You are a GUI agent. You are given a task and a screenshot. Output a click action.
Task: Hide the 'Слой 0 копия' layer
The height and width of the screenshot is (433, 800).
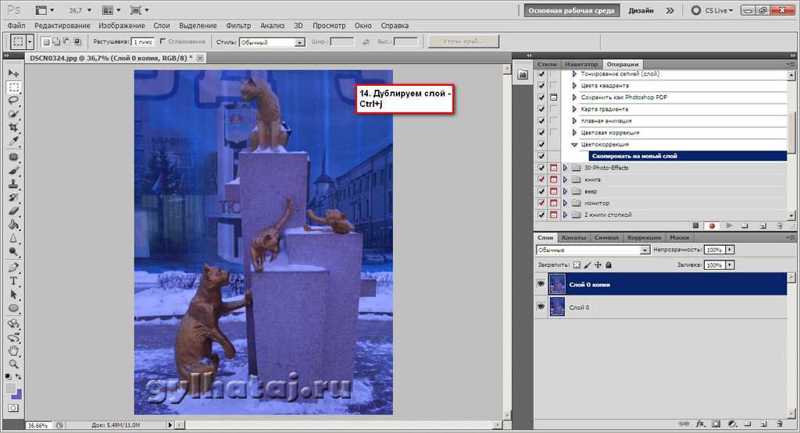[x=541, y=285]
